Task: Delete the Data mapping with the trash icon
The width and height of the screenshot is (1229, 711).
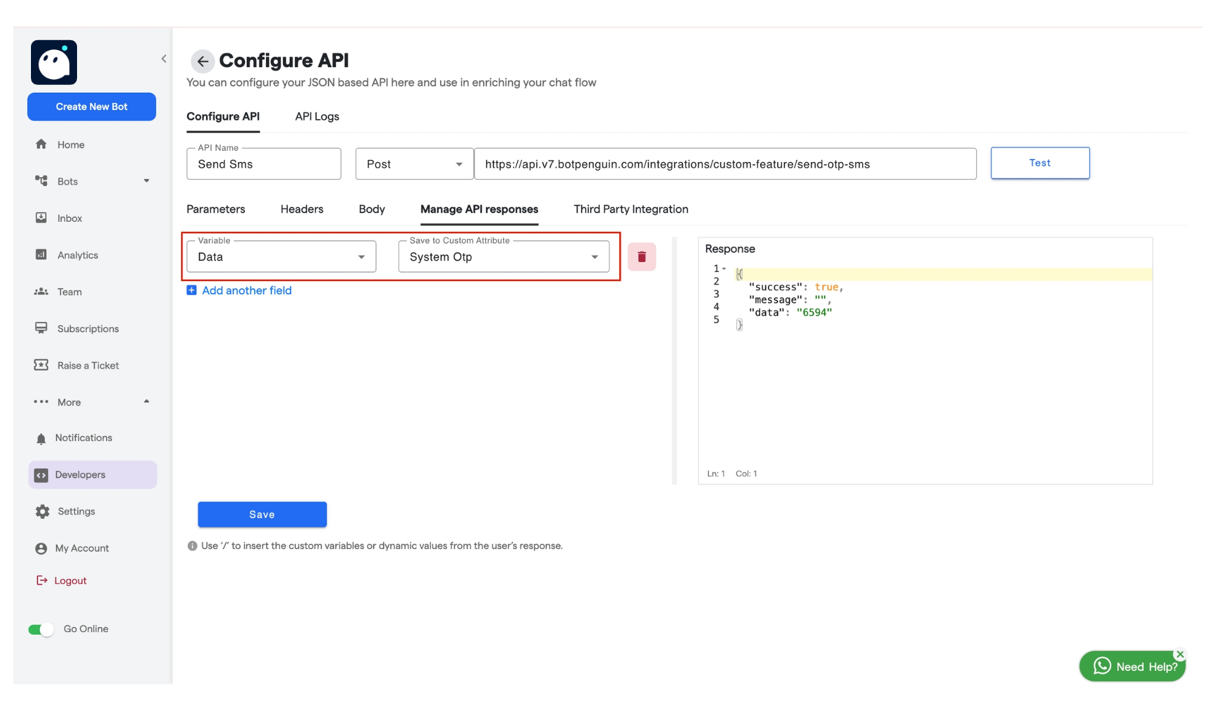Action: 642,257
